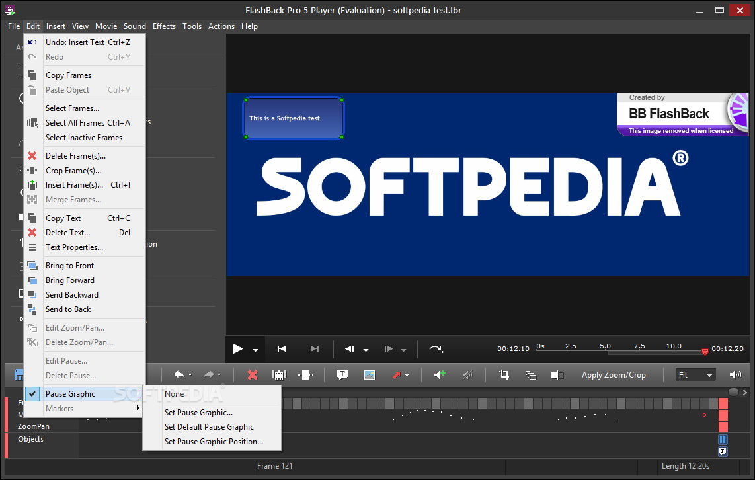The image size is (755, 480).
Task: Jump to the movie start button
Action: (282, 349)
